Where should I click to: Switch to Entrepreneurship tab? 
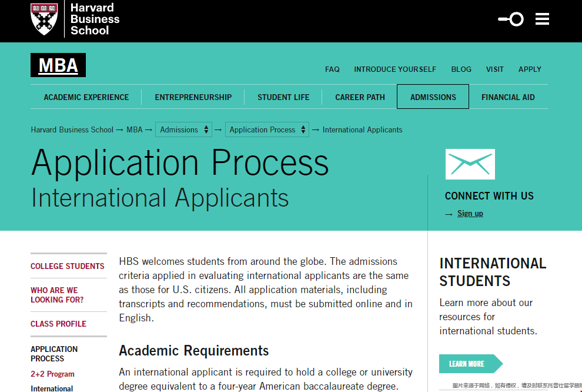coord(193,97)
